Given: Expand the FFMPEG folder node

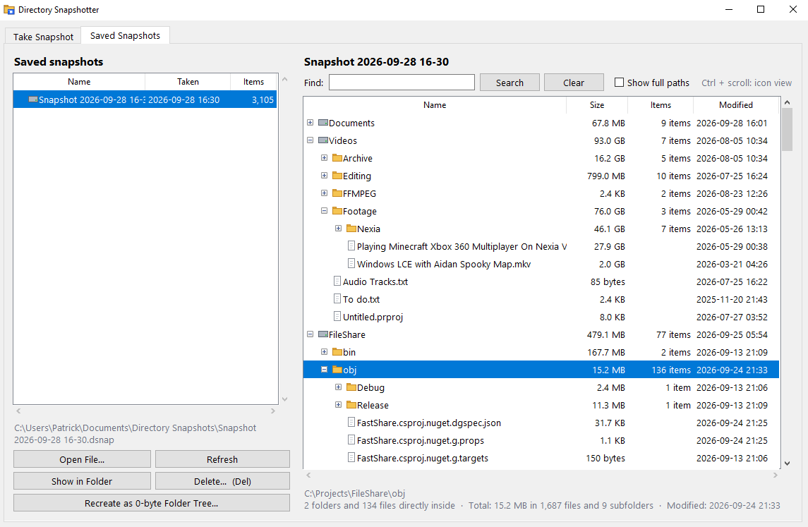Looking at the screenshot, I should [x=324, y=193].
